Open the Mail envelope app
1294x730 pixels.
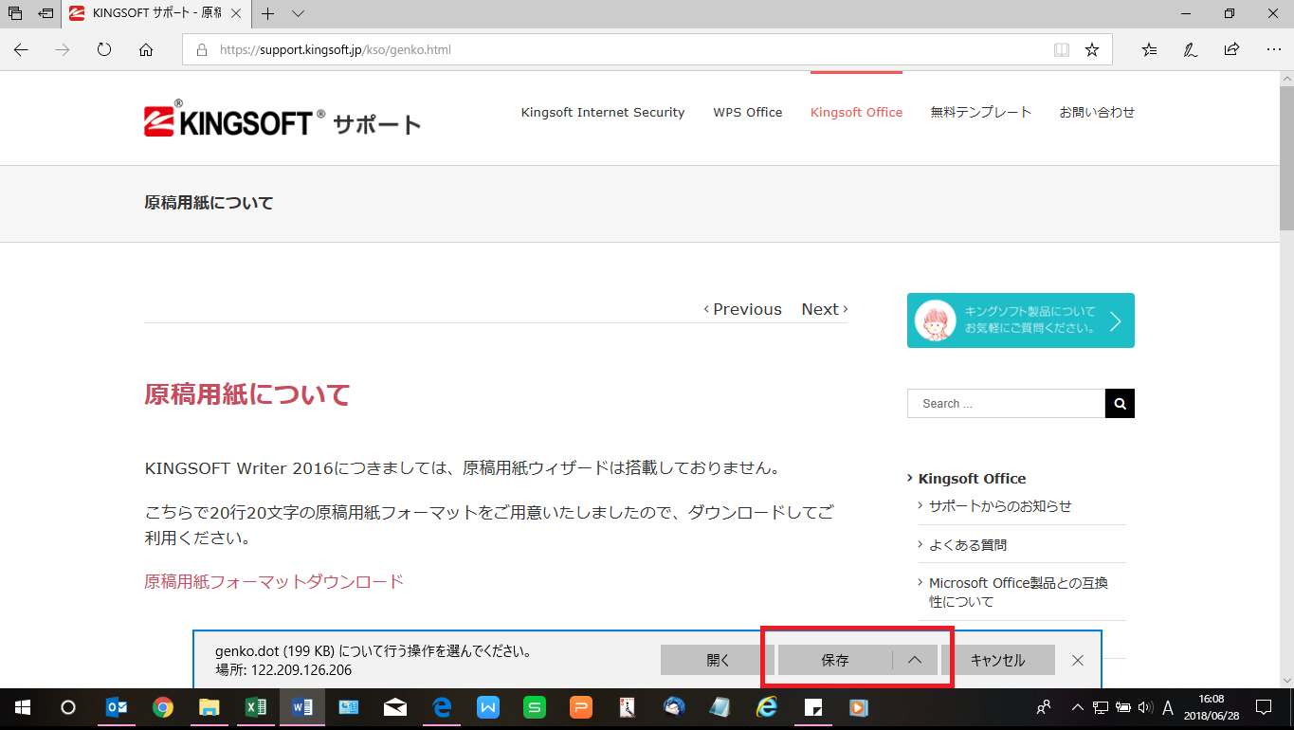[x=395, y=707]
